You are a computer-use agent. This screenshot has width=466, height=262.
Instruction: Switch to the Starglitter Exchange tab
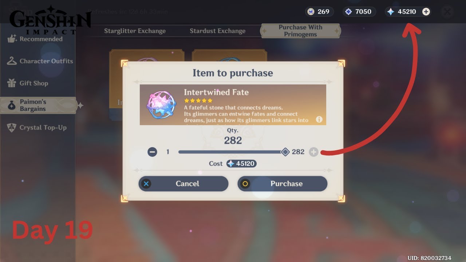click(135, 31)
